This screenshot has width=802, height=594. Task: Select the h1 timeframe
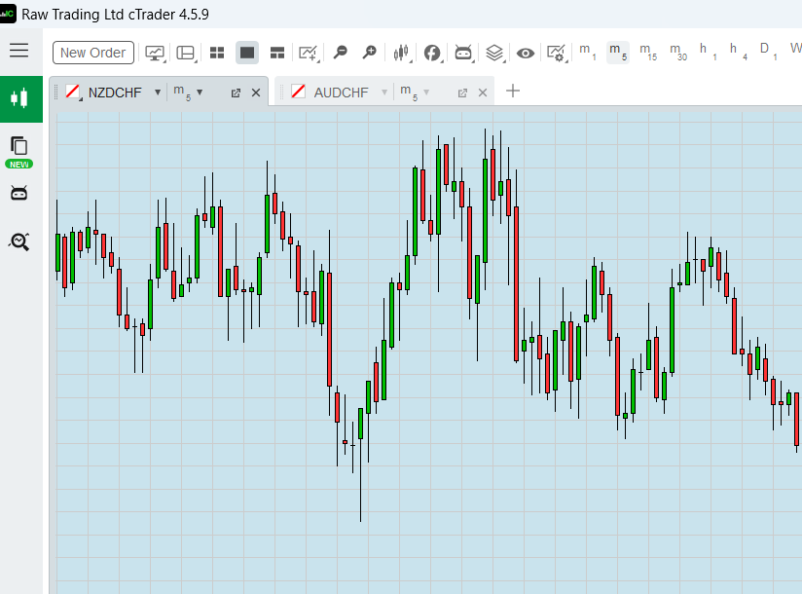[708, 52]
